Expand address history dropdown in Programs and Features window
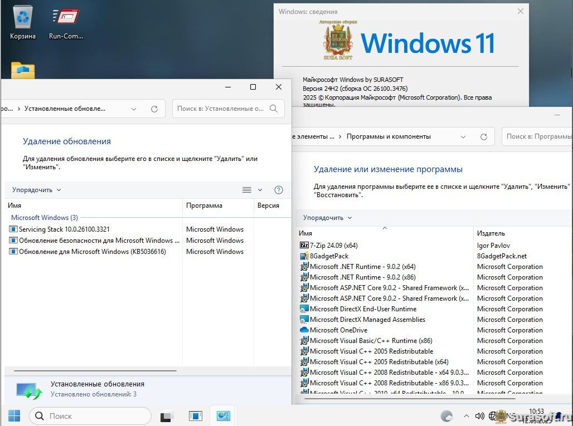The image size is (573, 426). 463,136
